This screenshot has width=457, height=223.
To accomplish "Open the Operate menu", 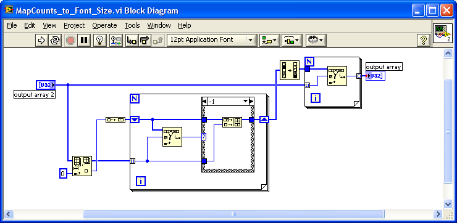I will coord(104,26).
